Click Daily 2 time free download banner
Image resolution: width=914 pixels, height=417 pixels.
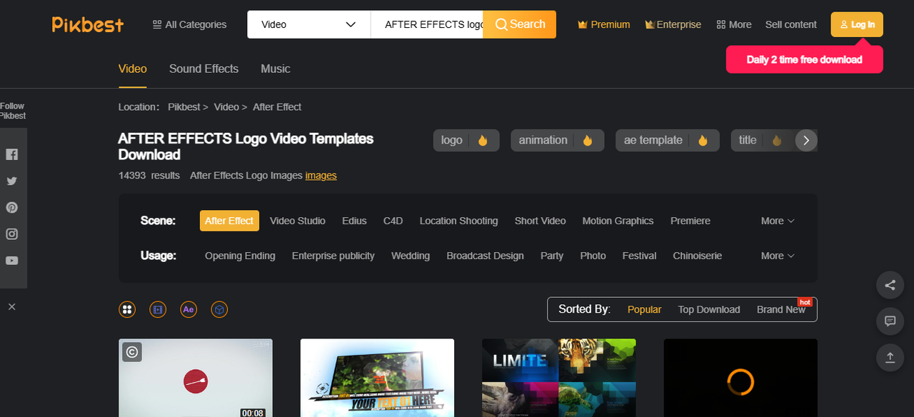coord(805,59)
